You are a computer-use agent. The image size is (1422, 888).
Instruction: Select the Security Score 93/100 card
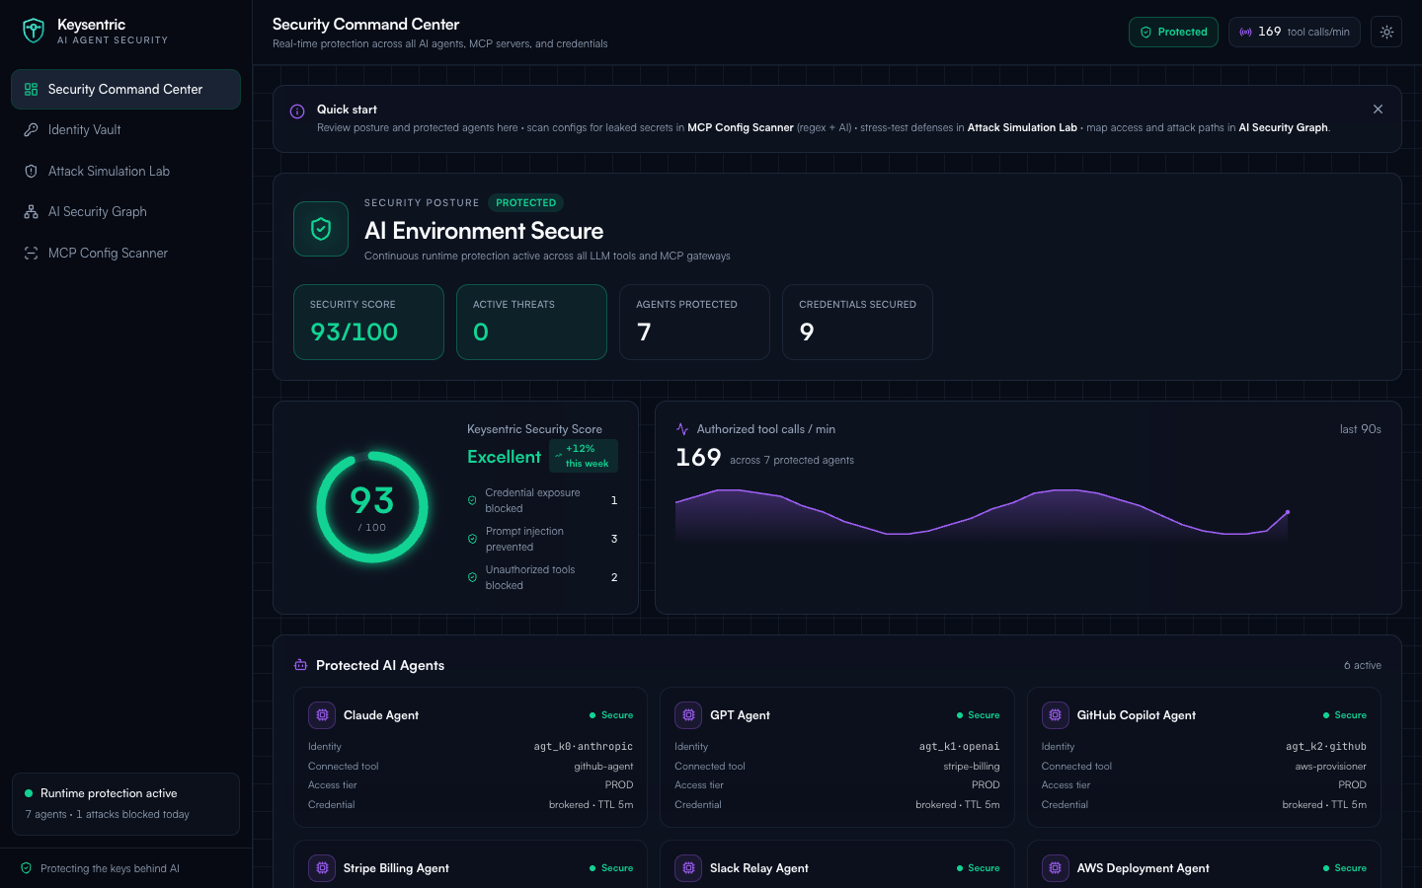368,322
